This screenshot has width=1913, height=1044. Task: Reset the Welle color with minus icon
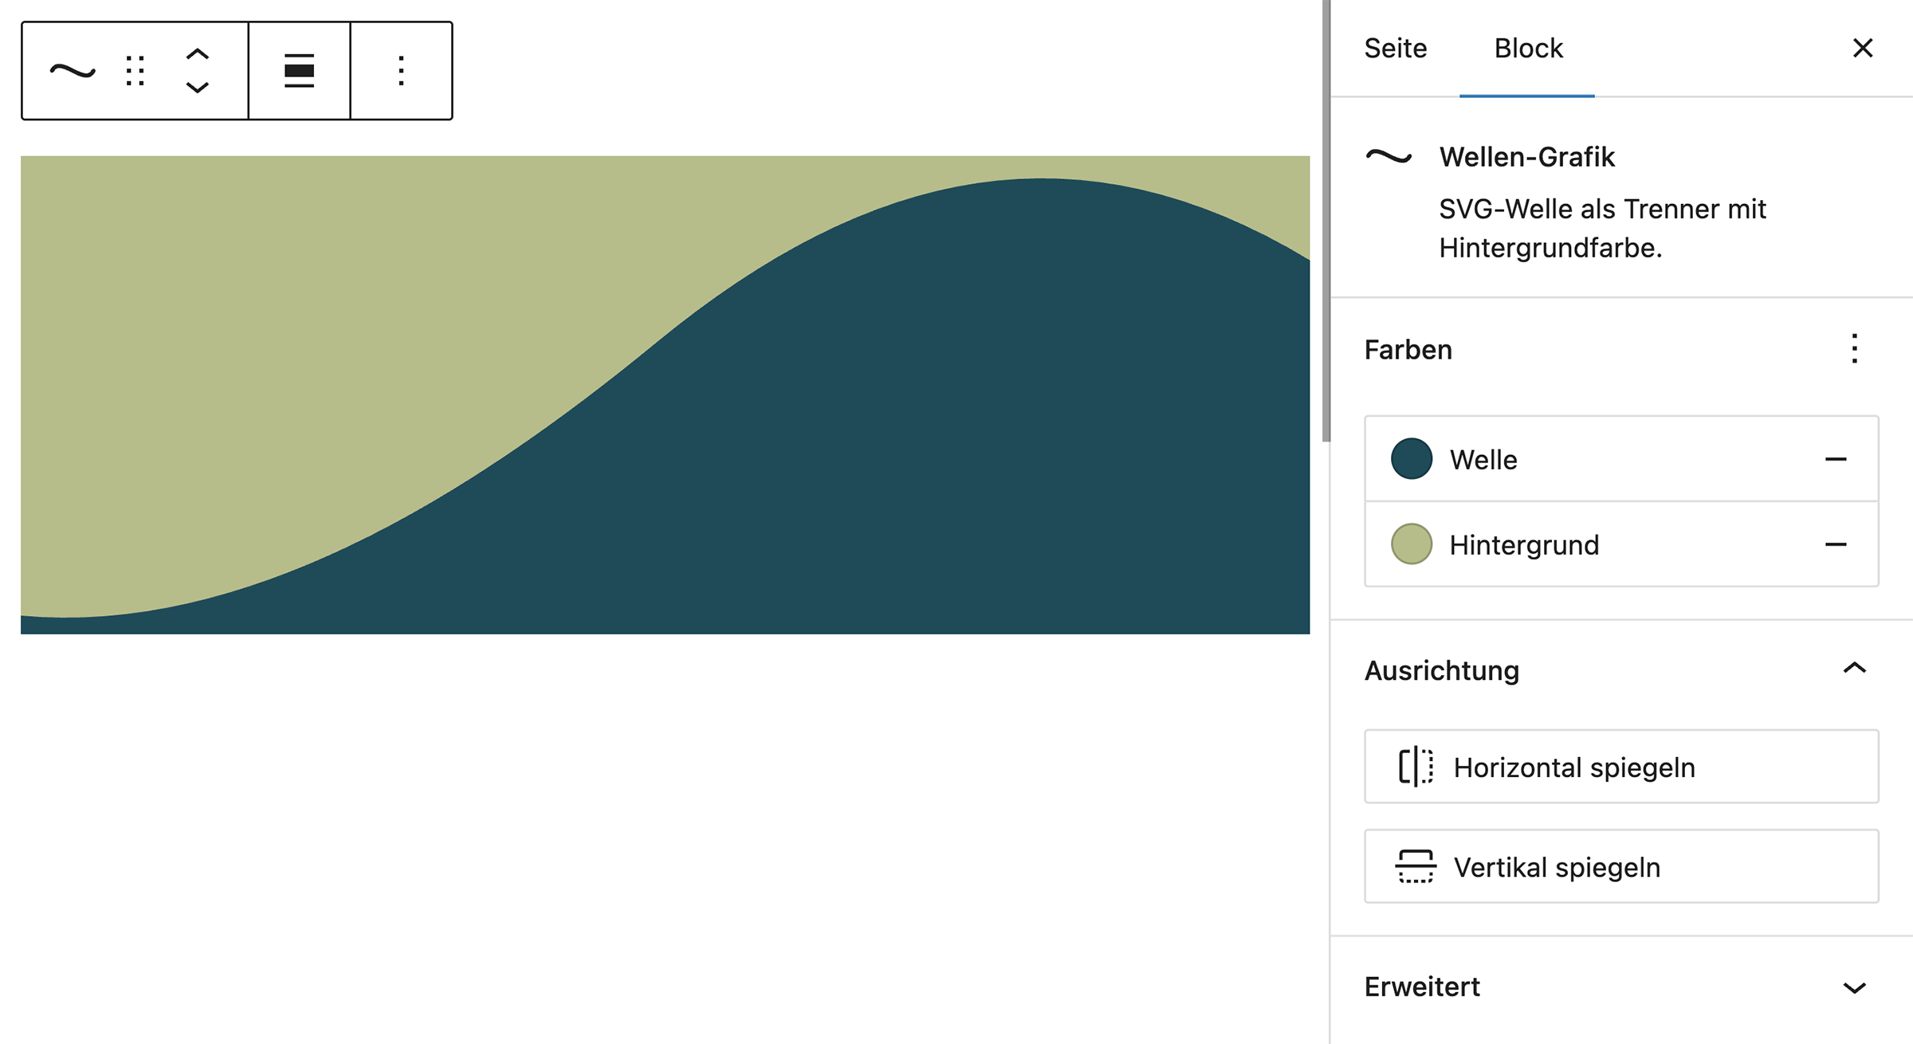pos(1836,459)
